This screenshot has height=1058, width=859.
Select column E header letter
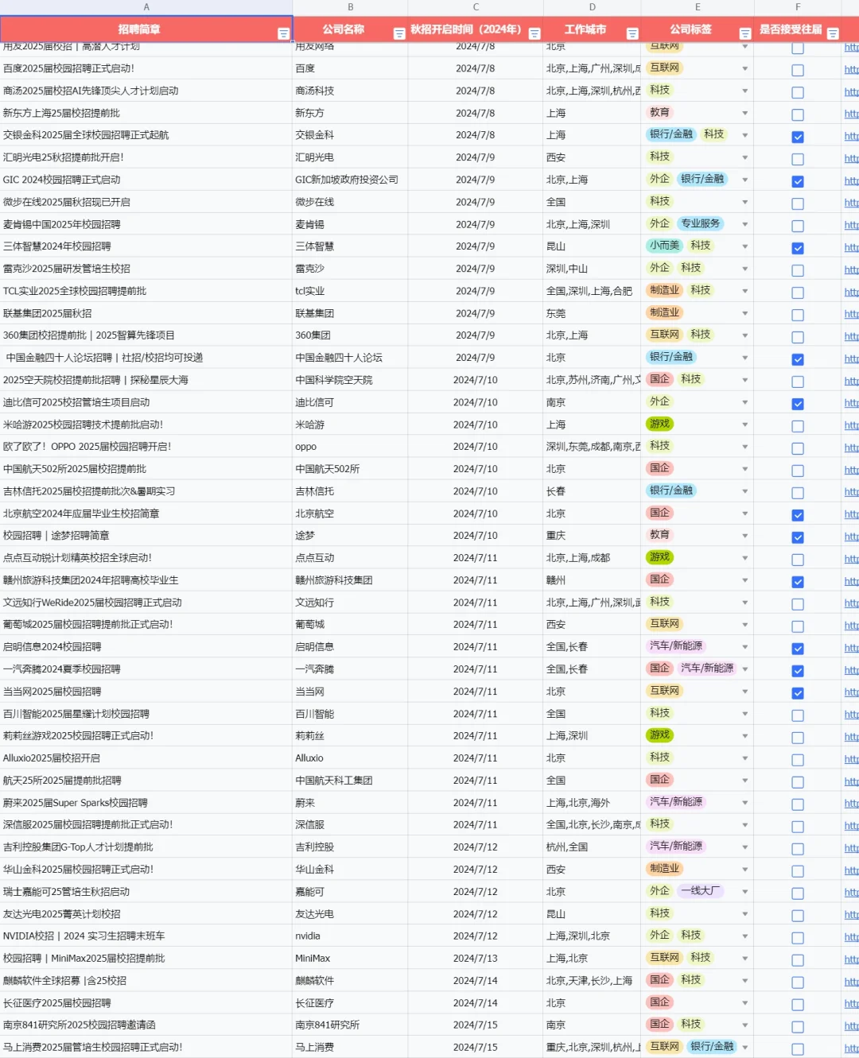[x=698, y=7]
